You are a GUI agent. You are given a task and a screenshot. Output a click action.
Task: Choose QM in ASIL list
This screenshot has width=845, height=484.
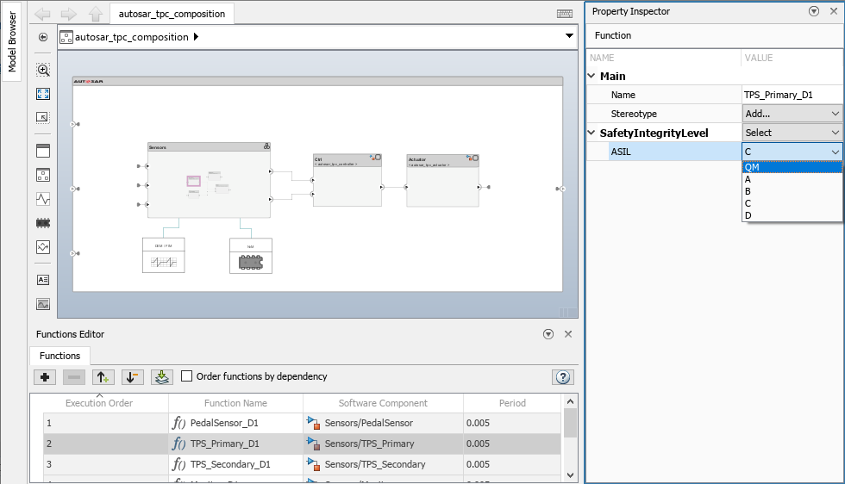point(792,167)
